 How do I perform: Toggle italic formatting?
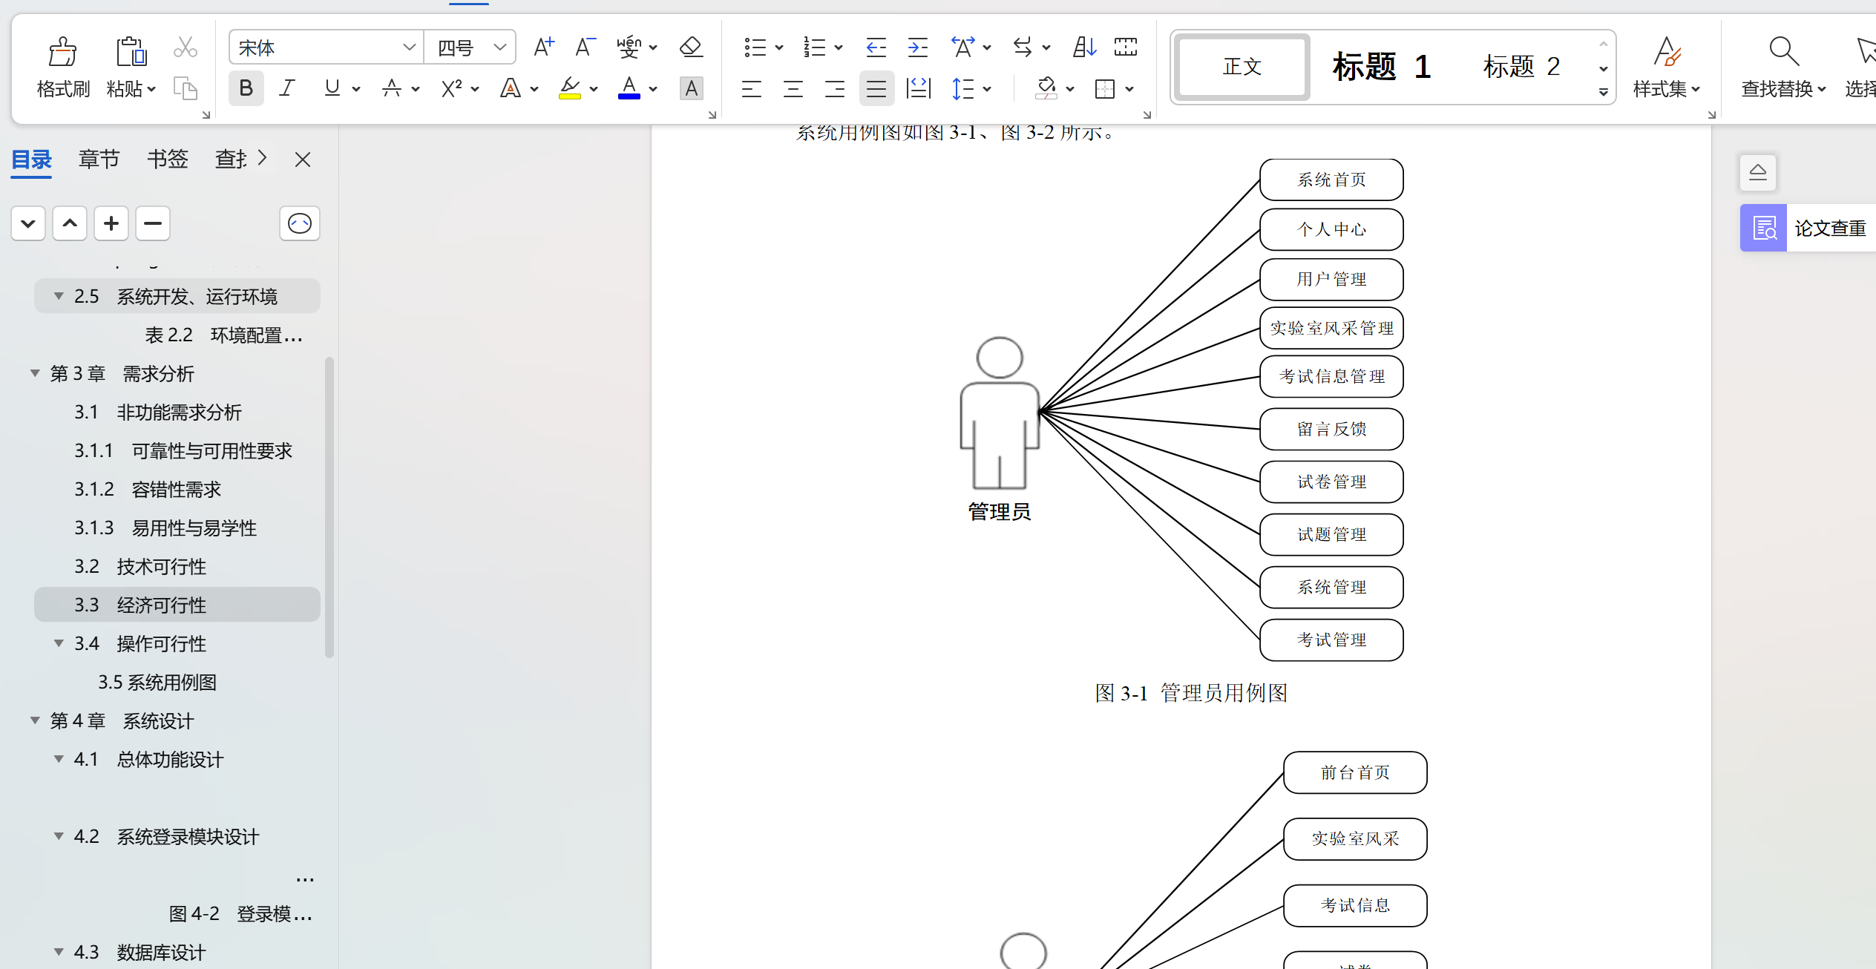[287, 88]
